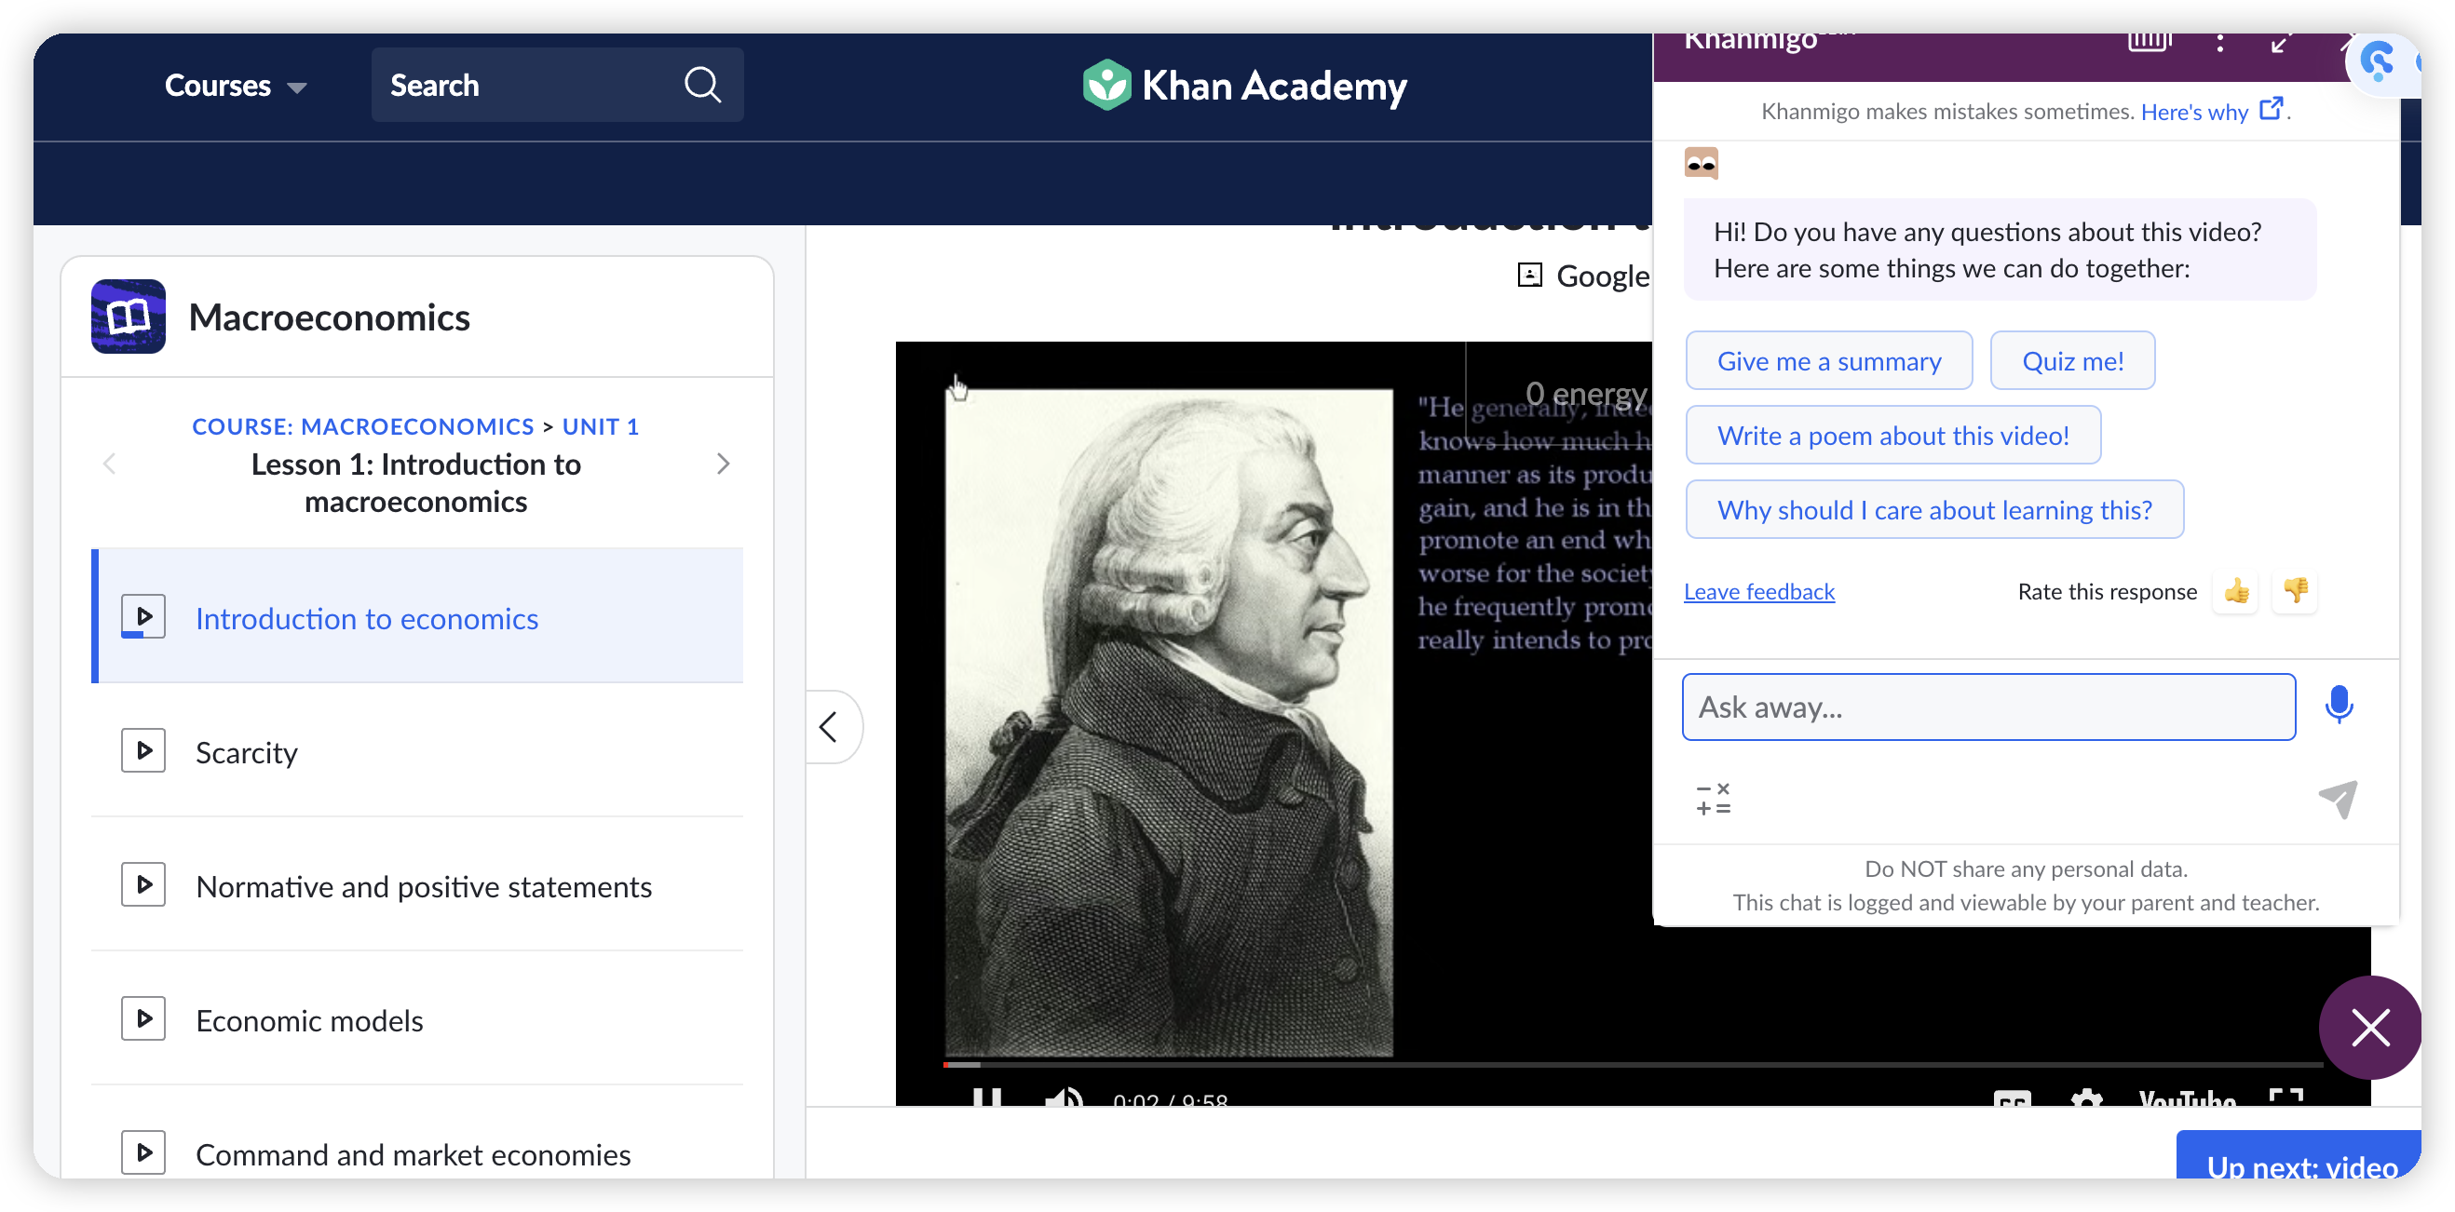The width and height of the screenshot is (2455, 1212).
Task: Click Give me a summary
Action: tap(1829, 361)
